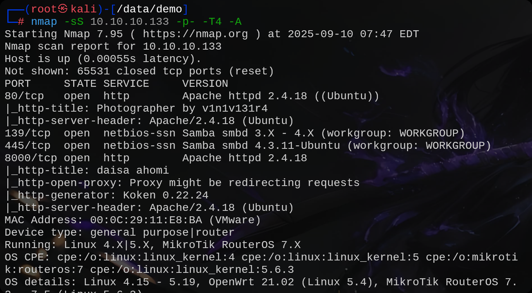Select the 139/tcp port entry

(27, 133)
